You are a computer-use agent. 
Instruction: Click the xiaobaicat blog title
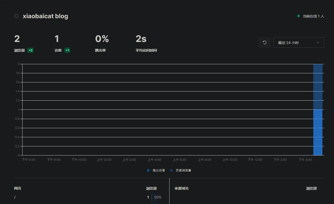45,16
